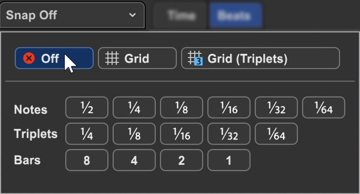
Task: Click the Snap Off dropdown chevron
Action: (132, 15)
